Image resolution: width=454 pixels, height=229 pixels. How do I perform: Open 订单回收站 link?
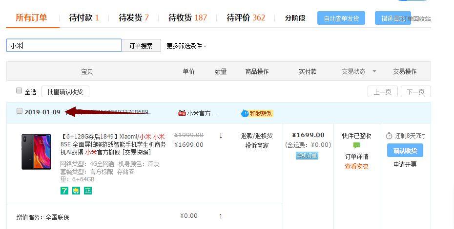[416, 19]
